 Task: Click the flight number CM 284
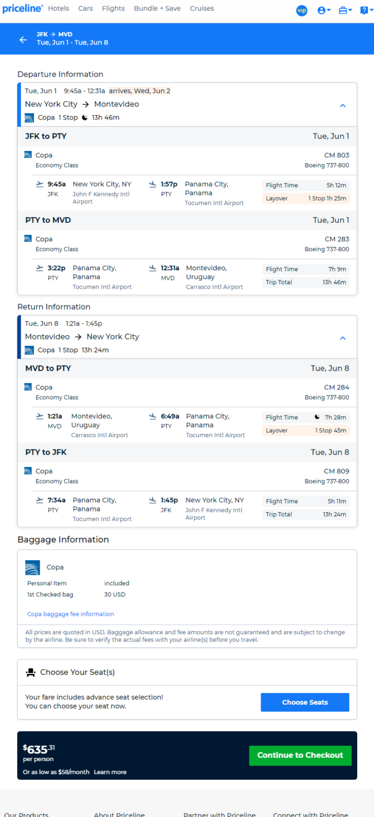click(337, 387)
